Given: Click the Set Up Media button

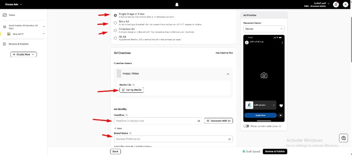Looking at the screenshot, I should pos(132,90).
